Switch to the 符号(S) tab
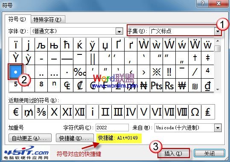 (x=17, y=19)
